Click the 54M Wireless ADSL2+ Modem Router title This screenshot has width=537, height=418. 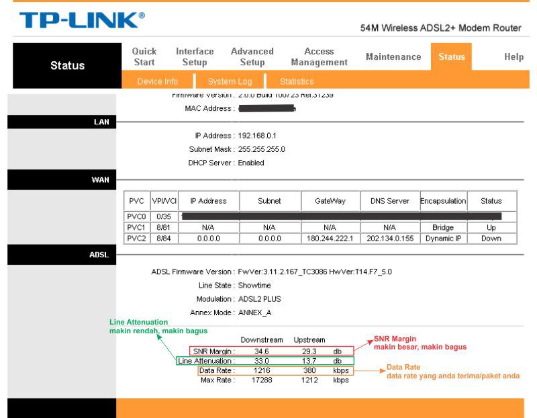click(441, 28)
